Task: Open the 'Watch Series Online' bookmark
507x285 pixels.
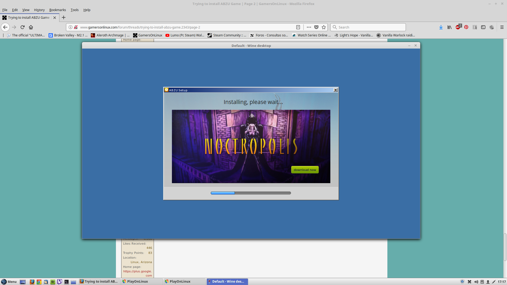Action: coord(311,35)
